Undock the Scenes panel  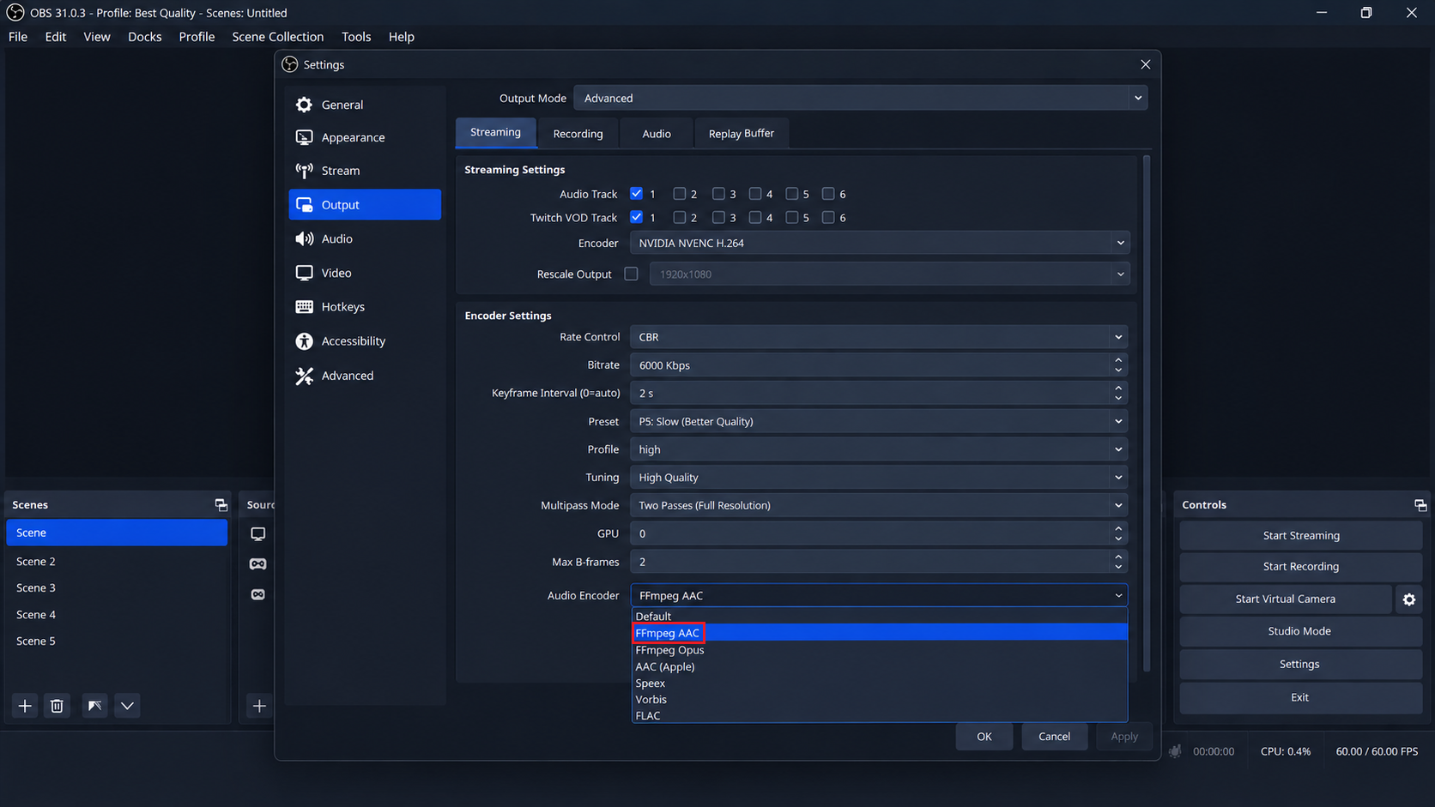pyautogui.click(x=221, y=505)
